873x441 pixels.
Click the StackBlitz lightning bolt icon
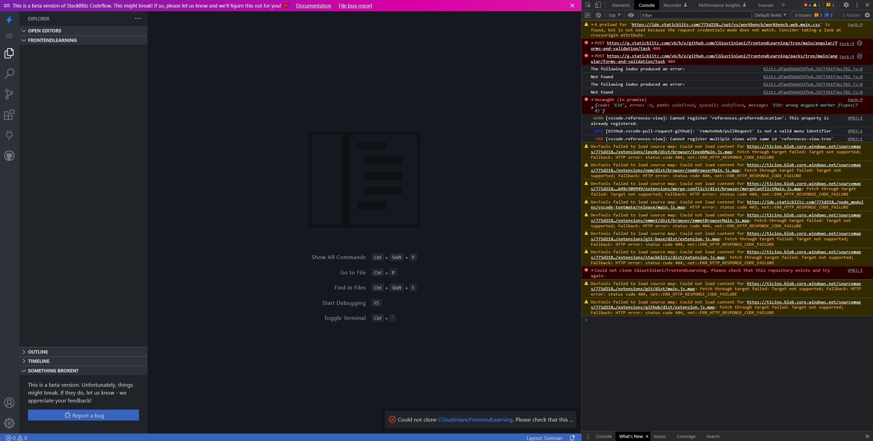9,20
